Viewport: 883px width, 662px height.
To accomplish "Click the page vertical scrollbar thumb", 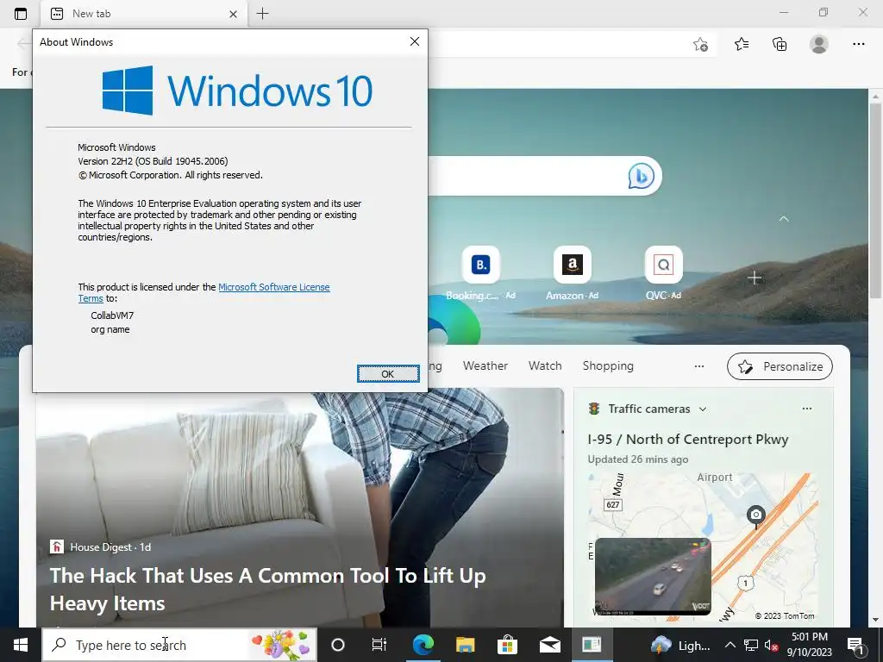I will pyautogui.click(x=875, y=200).
